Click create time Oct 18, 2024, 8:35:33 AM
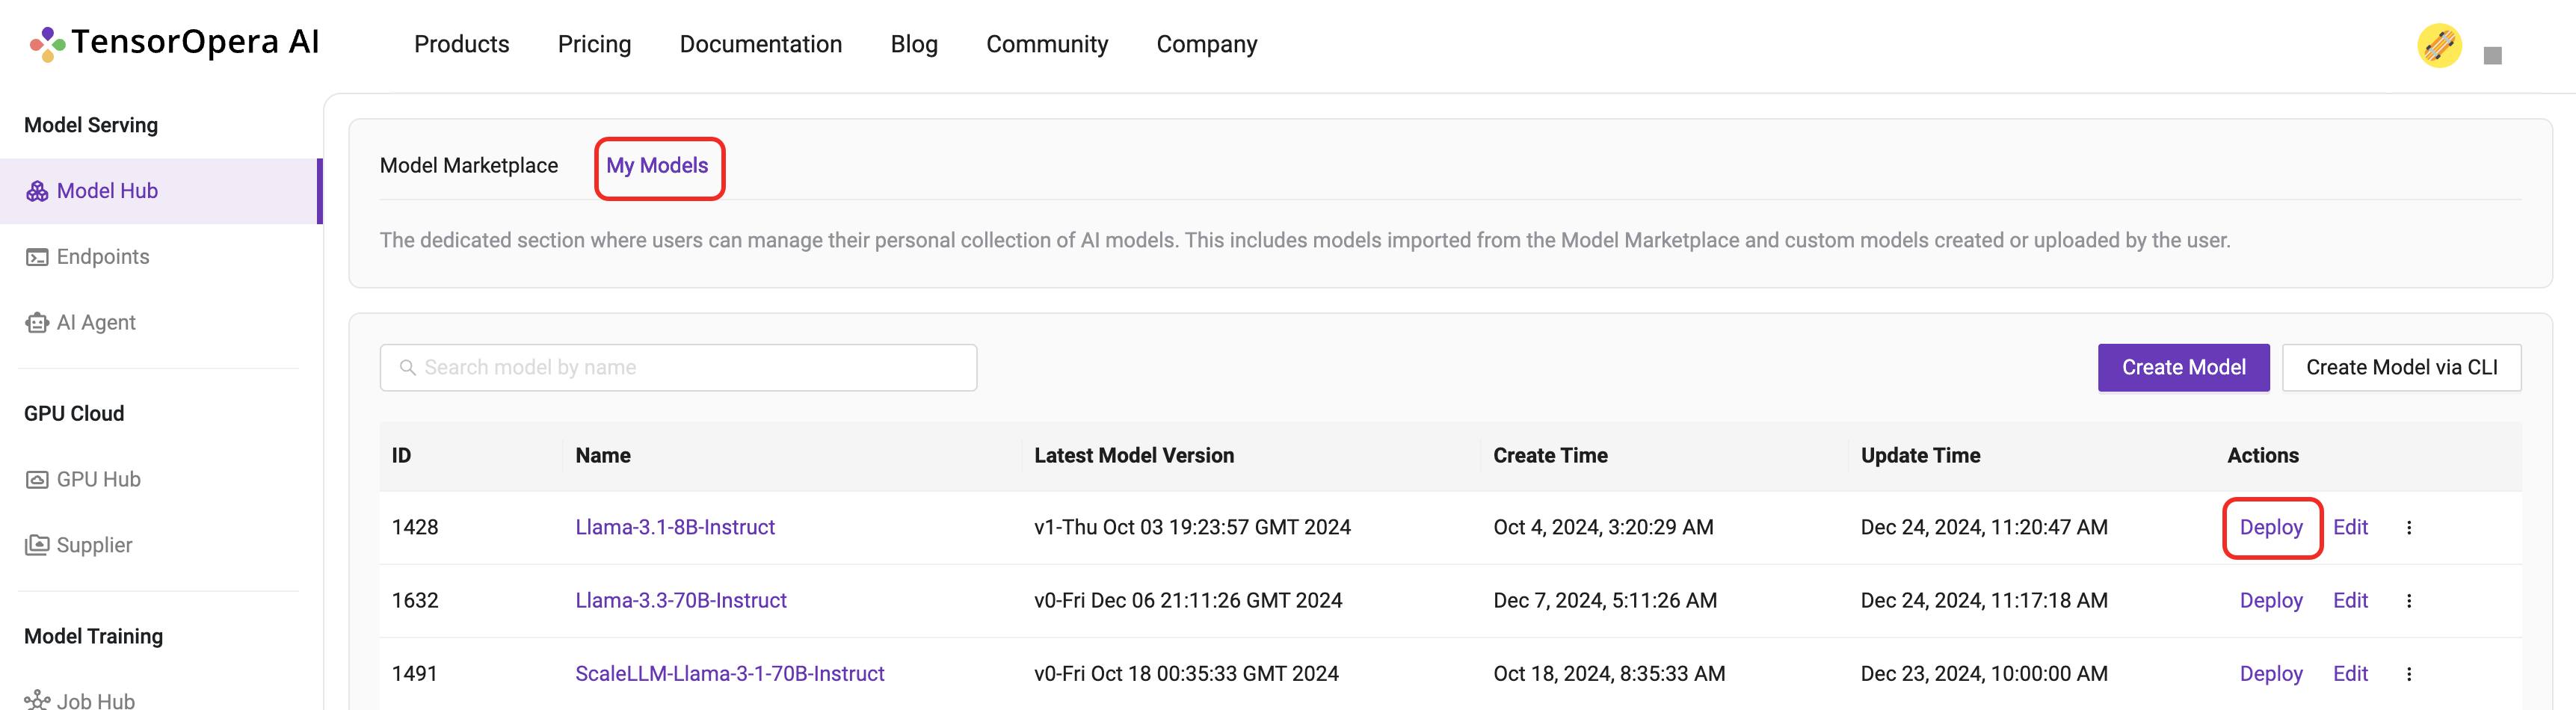The height and width of the screenshot is (710, 2576). 1609,674
